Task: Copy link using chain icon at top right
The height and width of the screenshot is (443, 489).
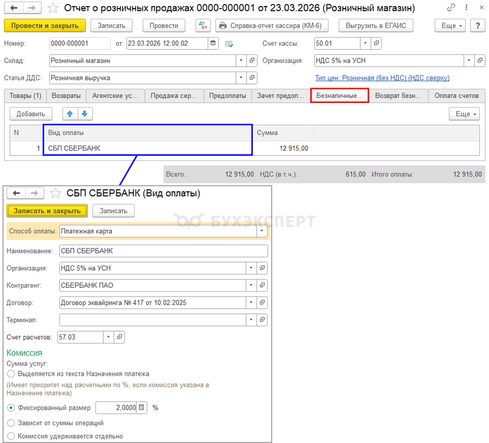Action: [x=451, y=8]
